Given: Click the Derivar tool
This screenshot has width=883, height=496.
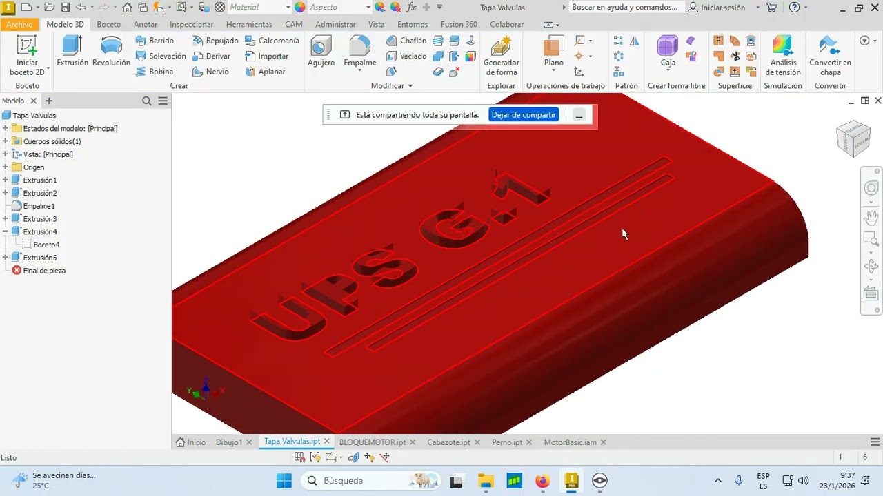Looking at the screenshot, I should (x=211, y=56).
